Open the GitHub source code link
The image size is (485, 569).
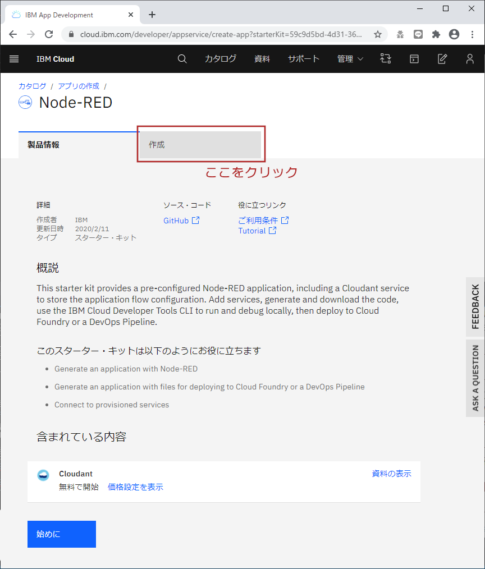click(x=181, y=221)
